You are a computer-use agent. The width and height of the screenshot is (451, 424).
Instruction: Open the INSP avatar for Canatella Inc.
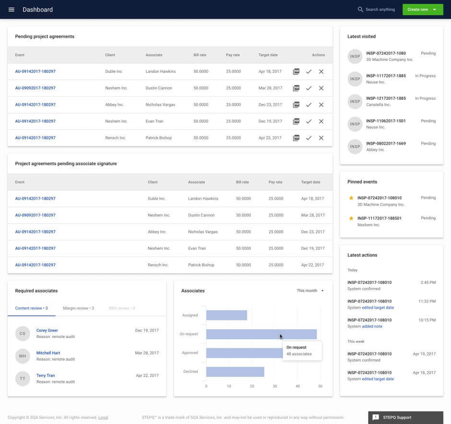coord(355,101)
